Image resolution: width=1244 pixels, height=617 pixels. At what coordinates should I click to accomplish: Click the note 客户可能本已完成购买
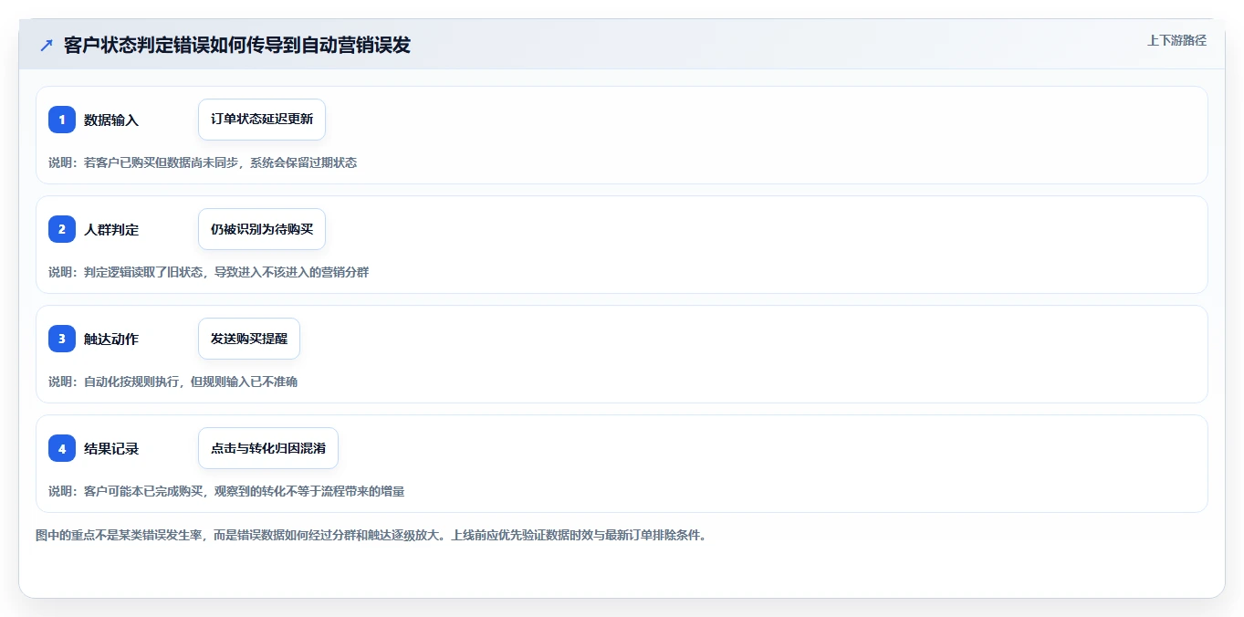point(226,491)
